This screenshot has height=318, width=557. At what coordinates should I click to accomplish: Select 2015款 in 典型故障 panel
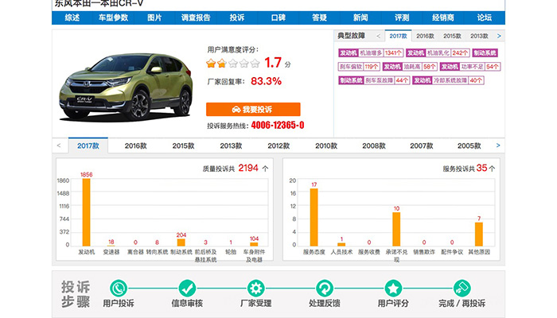(x=452, y=36)
